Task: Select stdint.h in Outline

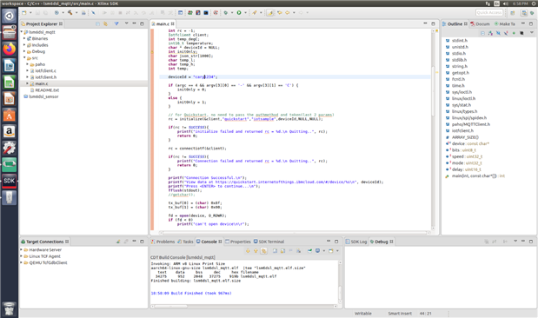Action: click(x=460, y=41)
